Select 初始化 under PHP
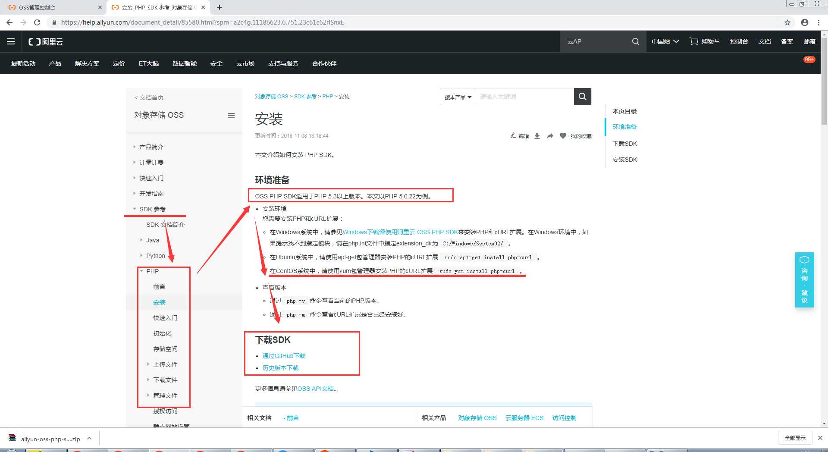828x452 pixels. 162,333
